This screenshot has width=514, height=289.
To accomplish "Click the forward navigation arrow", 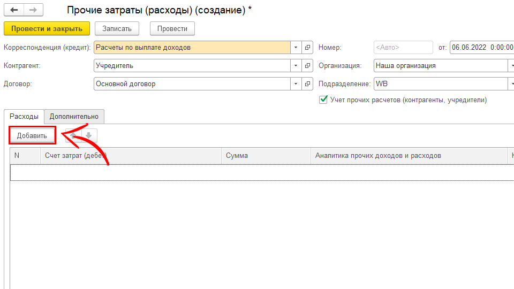I will click(33, 10).
